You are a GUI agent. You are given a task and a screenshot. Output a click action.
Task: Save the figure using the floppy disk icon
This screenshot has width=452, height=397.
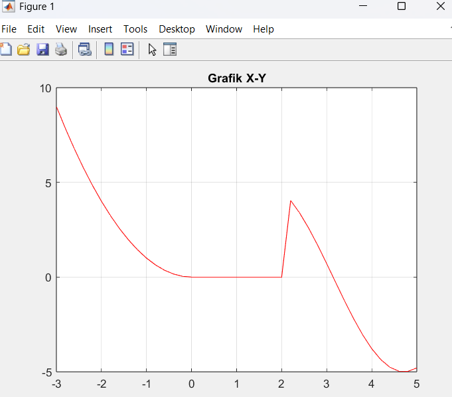coord(42,50)
